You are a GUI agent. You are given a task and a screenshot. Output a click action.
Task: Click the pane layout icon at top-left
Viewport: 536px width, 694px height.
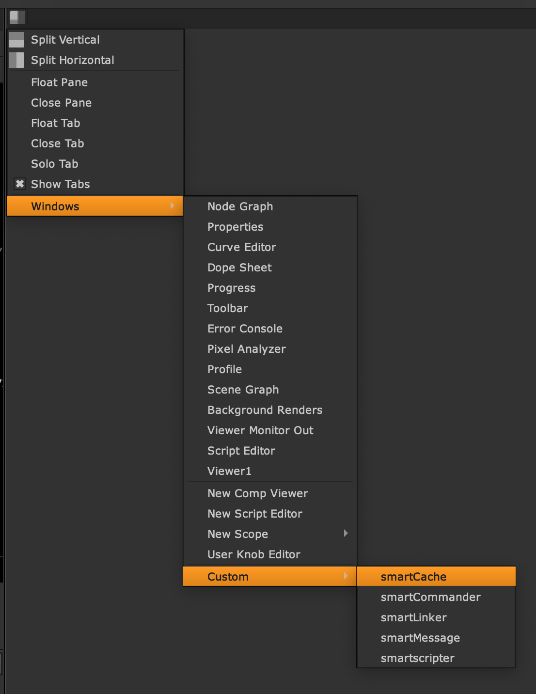click(x=17, y=17)
